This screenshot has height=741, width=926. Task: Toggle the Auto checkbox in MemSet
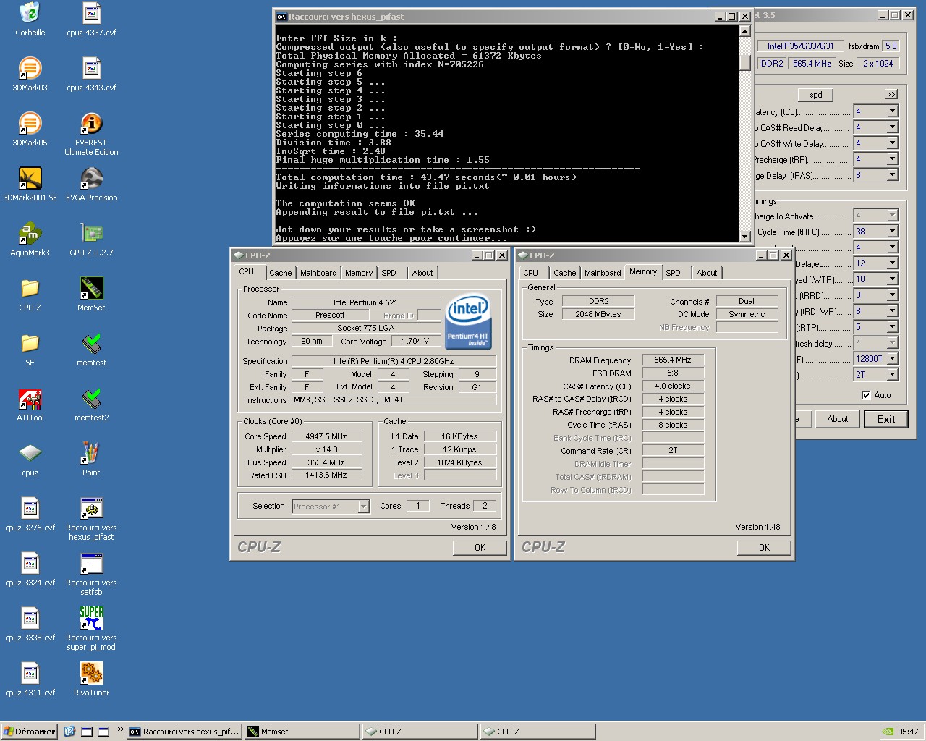coord(866,395)
